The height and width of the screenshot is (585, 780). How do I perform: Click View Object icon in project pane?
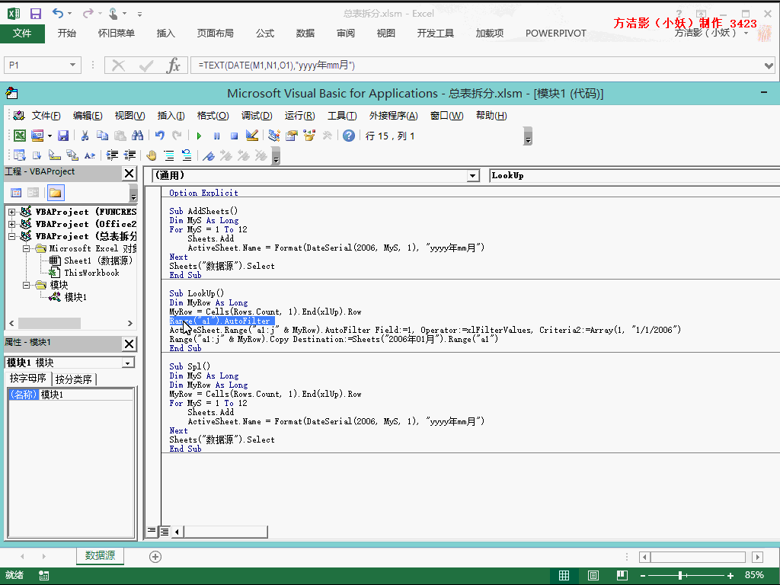point(34,193)
